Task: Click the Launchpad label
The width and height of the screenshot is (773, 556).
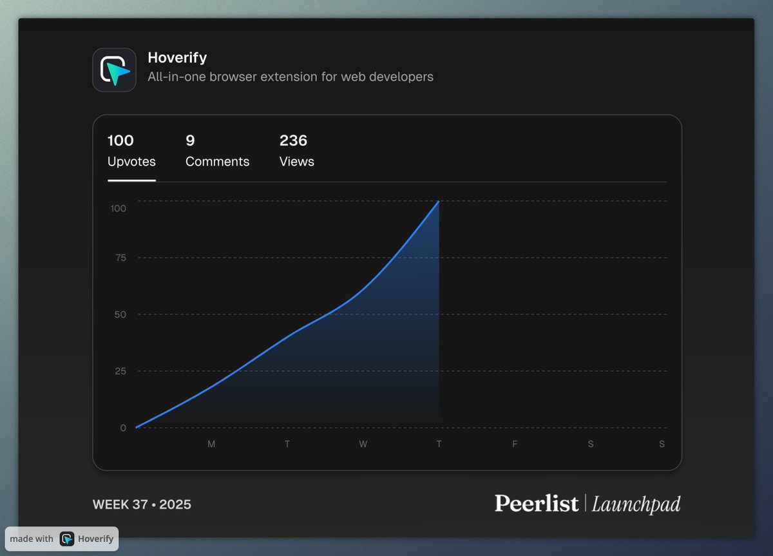Action: click(x=636, y=504)
